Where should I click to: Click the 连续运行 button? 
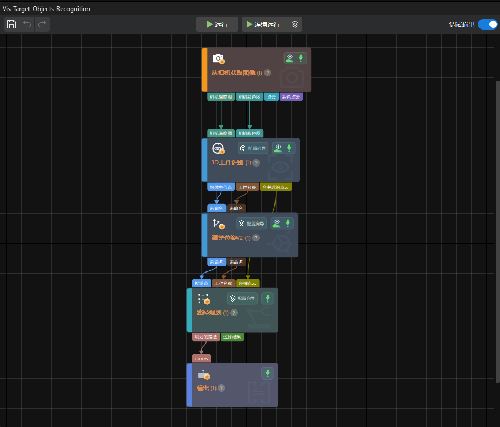[x=262, y=24]
